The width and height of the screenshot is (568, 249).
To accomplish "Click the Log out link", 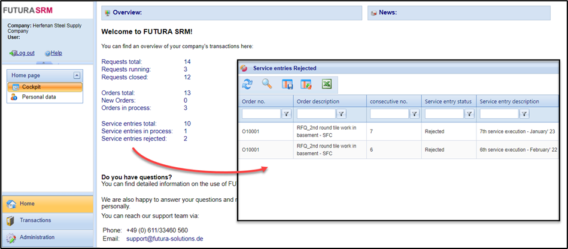I will [25, 53].
